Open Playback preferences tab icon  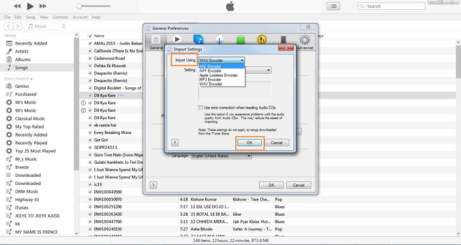177,40
